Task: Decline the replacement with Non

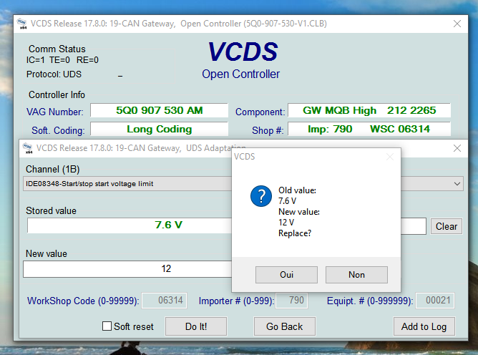Action: pos(356,275)
